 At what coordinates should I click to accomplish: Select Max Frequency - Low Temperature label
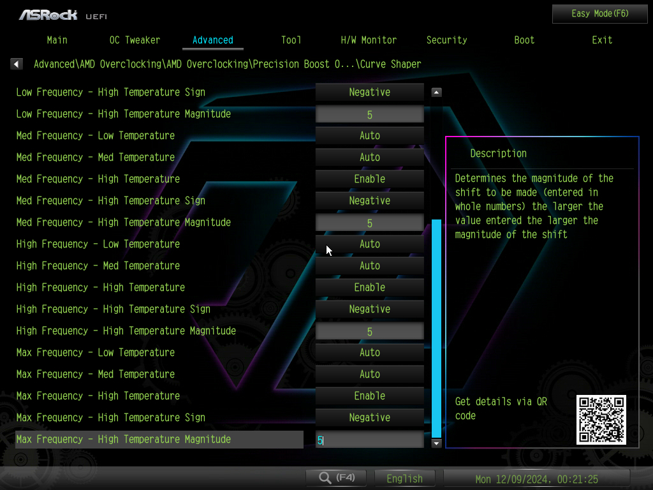96,352
